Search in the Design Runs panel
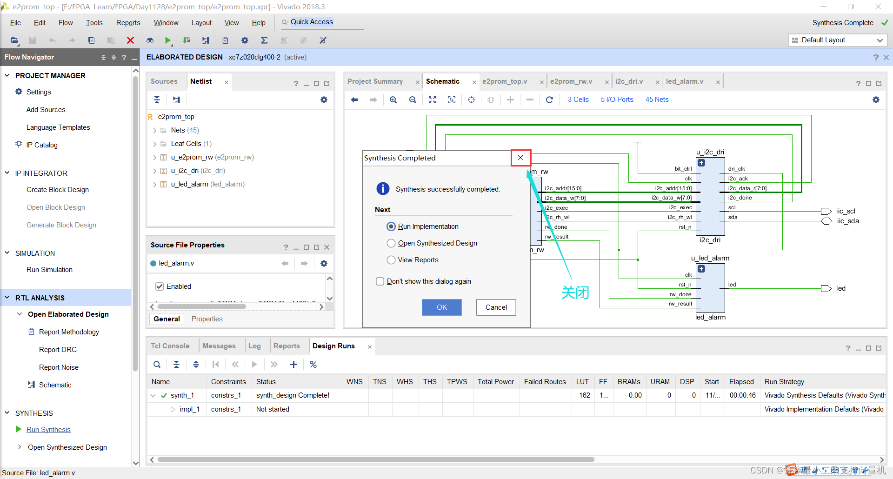Screen dimensions: 893x479 157,365
